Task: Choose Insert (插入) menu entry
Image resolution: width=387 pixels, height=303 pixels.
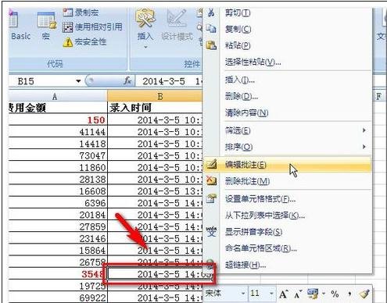Action: tap(288, 80)
